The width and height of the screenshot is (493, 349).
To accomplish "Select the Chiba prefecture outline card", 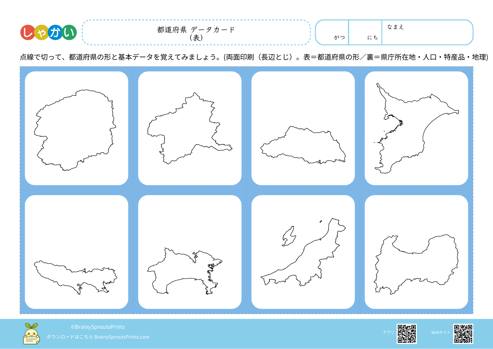I will [416, 128].
